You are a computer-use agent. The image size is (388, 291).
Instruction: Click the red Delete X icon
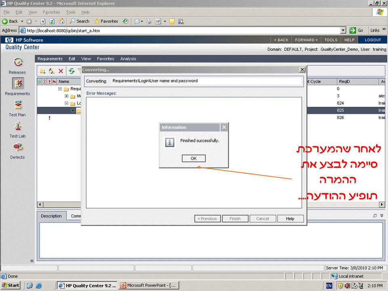pyautogui.click(x=61, y=71)
